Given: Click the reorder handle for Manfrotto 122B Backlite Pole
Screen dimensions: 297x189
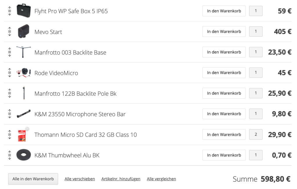Looking at the screenshot, I should coord(10,93).
